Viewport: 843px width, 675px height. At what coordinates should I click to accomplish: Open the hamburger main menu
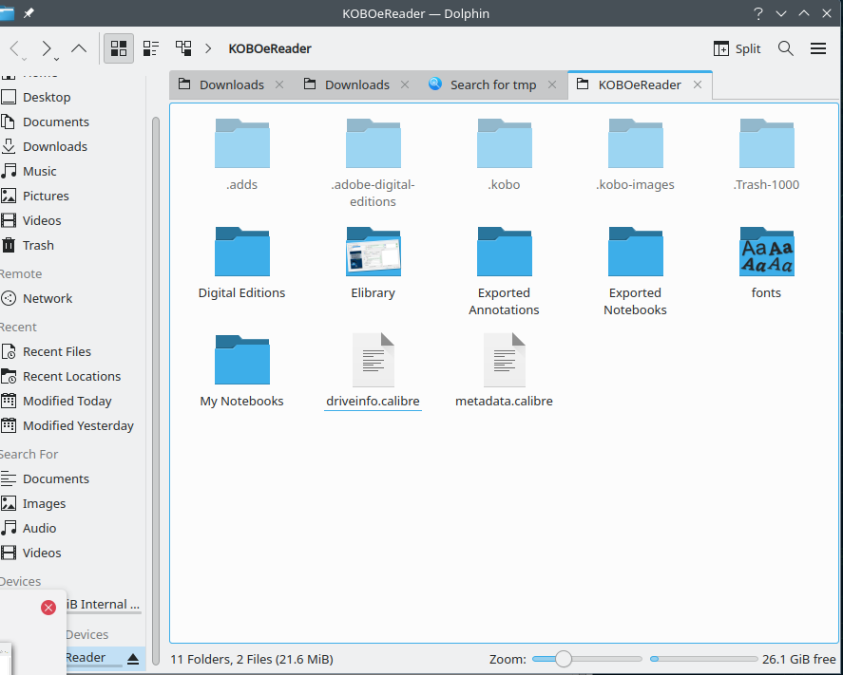(x=818, y=48)
